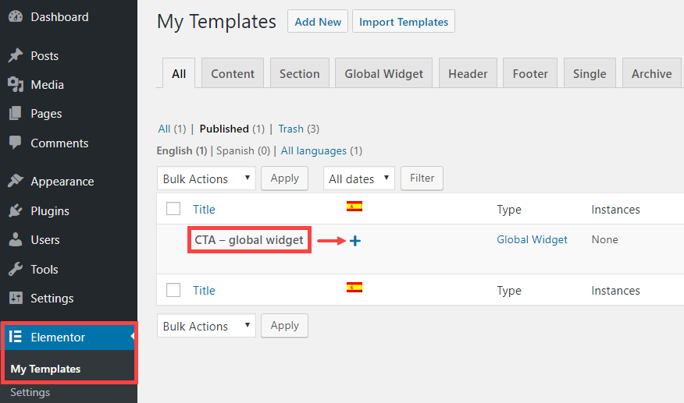Viewport: 684px width, 403px height.
Task: Switch to the Header tab
Action: click(468, 73)
